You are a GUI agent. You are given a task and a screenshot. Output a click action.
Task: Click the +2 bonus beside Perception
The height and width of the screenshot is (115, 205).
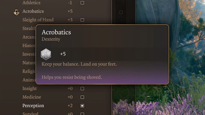coord(70,105)
